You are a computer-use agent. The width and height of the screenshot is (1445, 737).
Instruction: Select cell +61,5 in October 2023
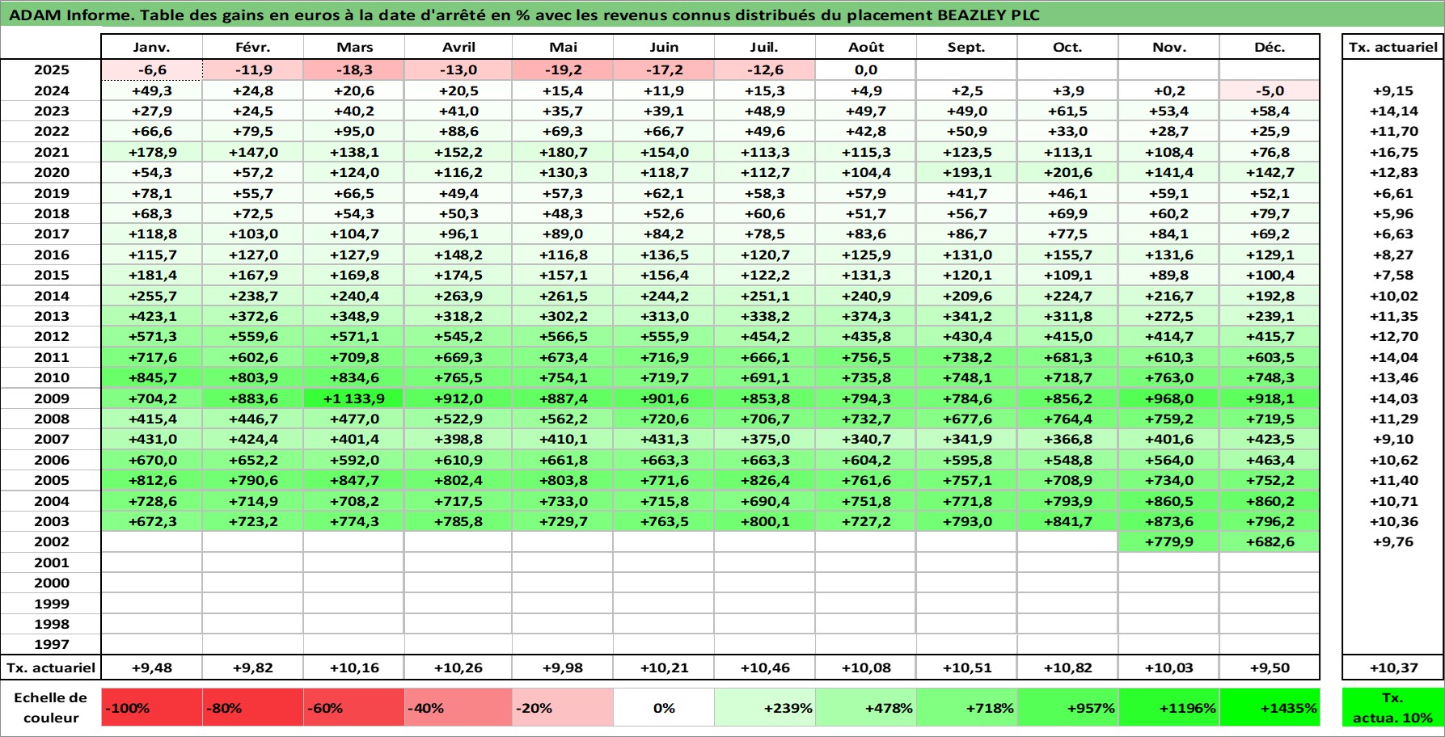[x=1067, y=111]
